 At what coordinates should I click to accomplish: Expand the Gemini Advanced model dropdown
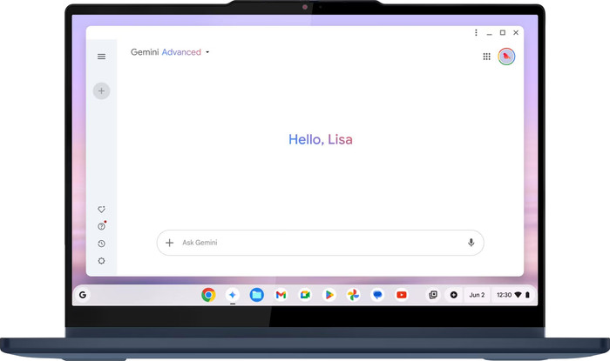pos(207,52)
